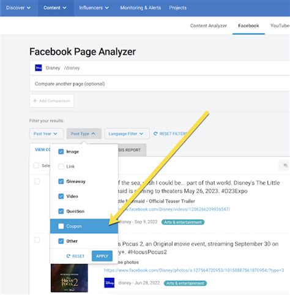Click Arts & entertainment tag on Sep 9 post
Viewport: 290px width, 295px height.
pos(183,222)
